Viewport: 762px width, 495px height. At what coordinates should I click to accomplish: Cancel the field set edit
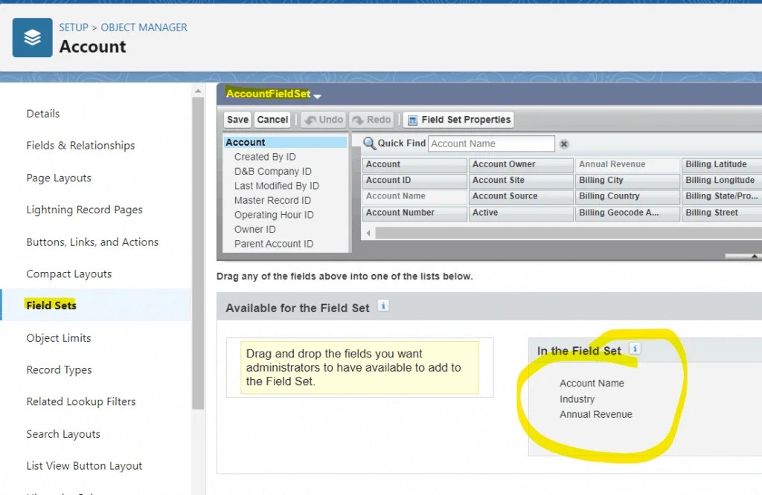click(272, 119)
